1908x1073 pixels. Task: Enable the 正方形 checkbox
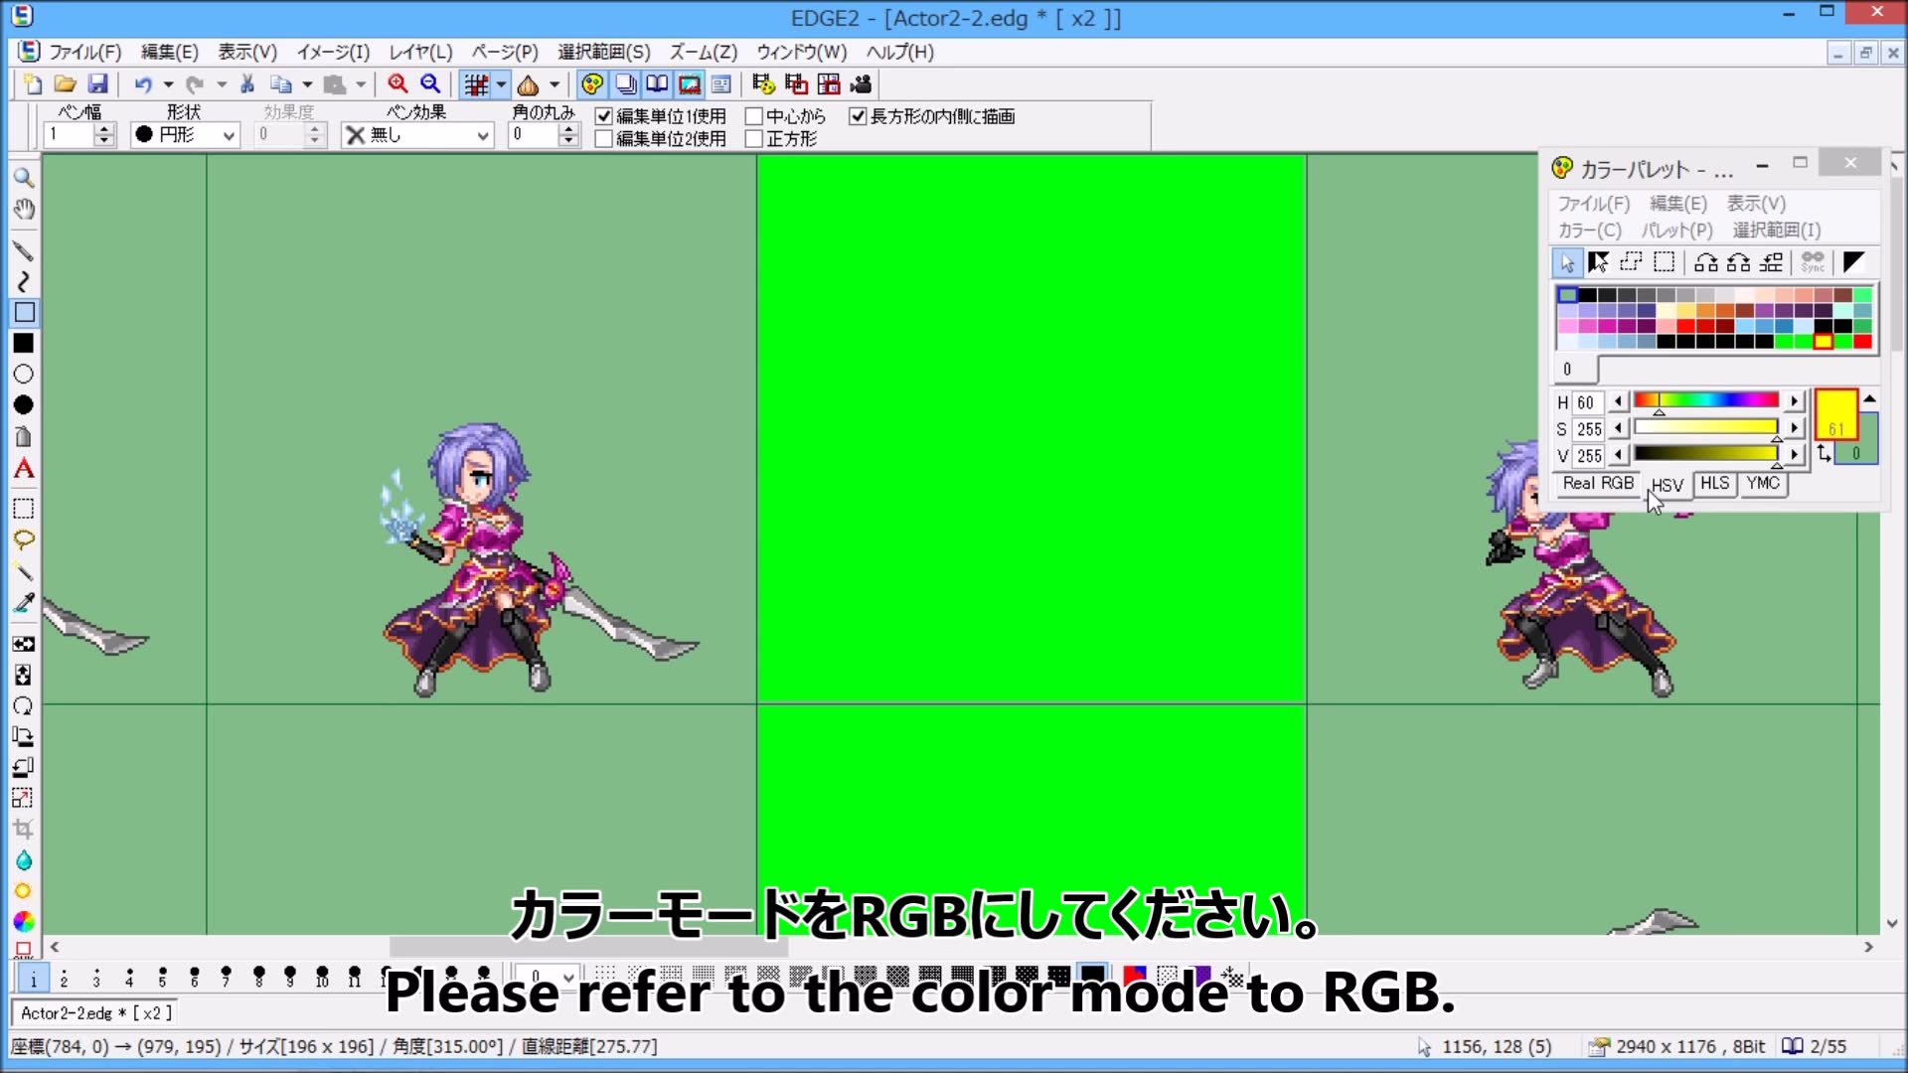tap(755, 138)
